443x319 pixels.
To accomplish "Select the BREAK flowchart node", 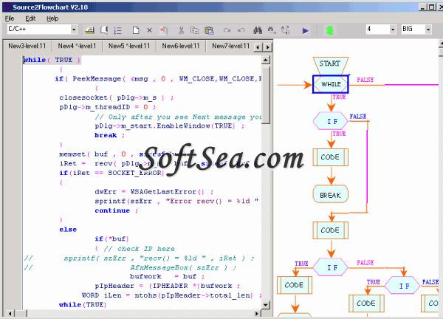I will 331,194.
